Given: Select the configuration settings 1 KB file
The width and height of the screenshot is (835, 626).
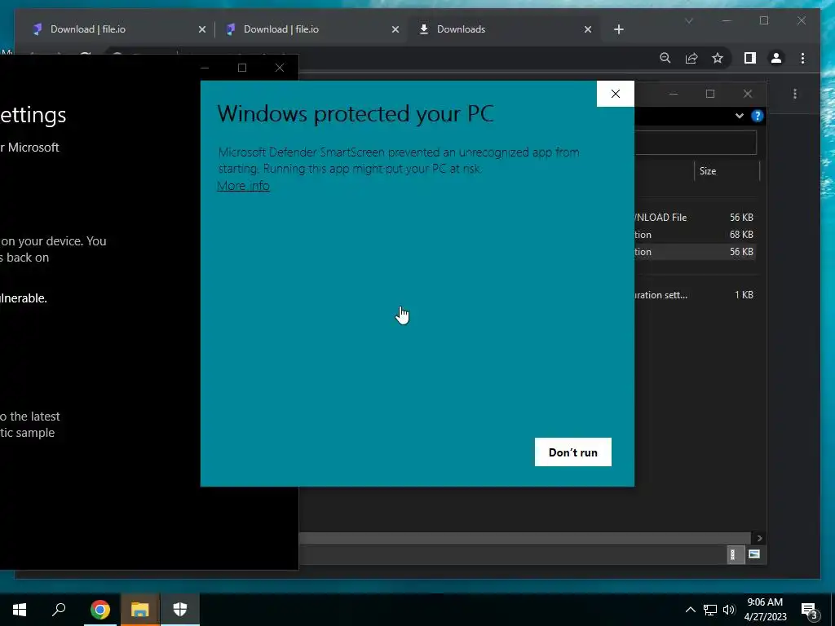Looking at the screenshot, I should pos(694,294).
